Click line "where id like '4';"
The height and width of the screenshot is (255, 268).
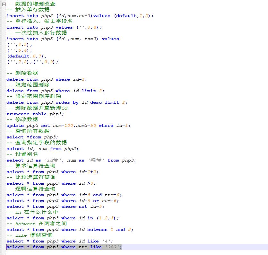point(60,241)
